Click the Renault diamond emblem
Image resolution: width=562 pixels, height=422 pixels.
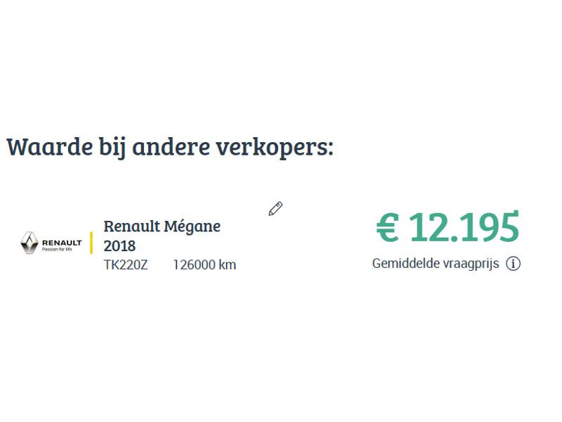coord(30,243)
